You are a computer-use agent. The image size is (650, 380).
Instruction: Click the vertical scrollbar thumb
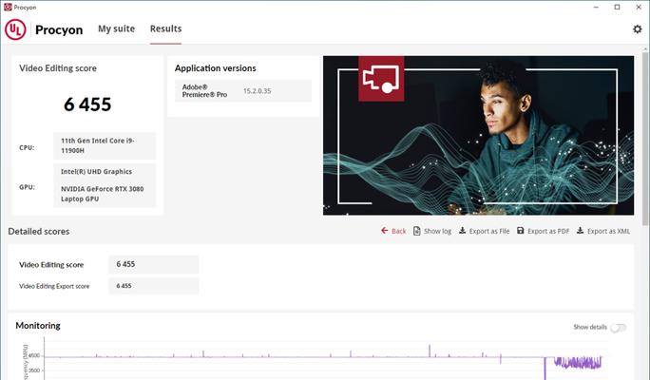tap(645, 139)
